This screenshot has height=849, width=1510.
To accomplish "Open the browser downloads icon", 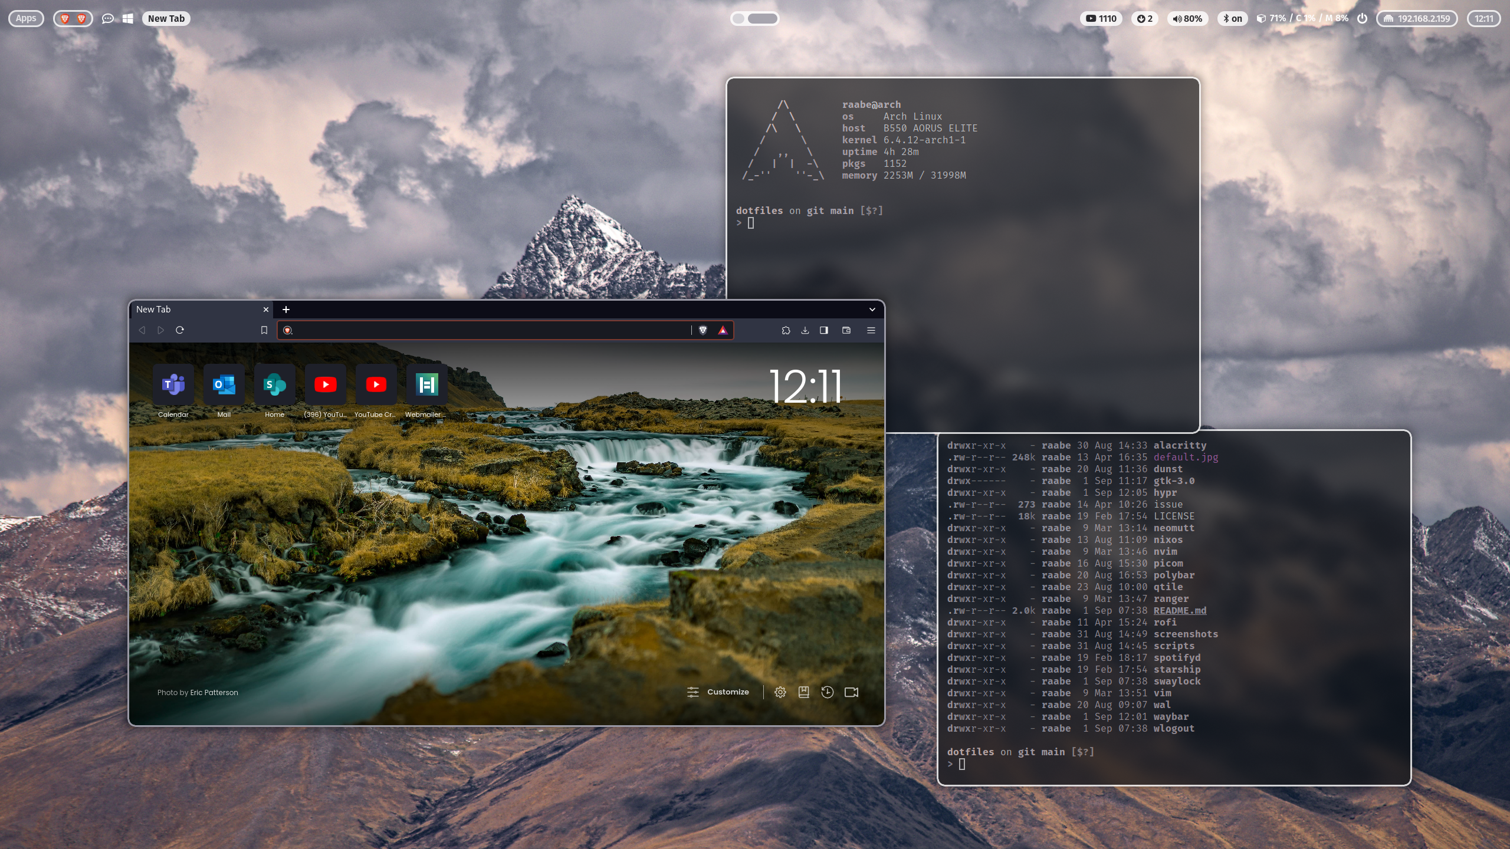I will [x=805, y=330].
